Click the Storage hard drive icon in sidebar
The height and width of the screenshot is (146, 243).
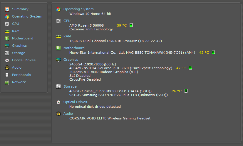(7, 53)
